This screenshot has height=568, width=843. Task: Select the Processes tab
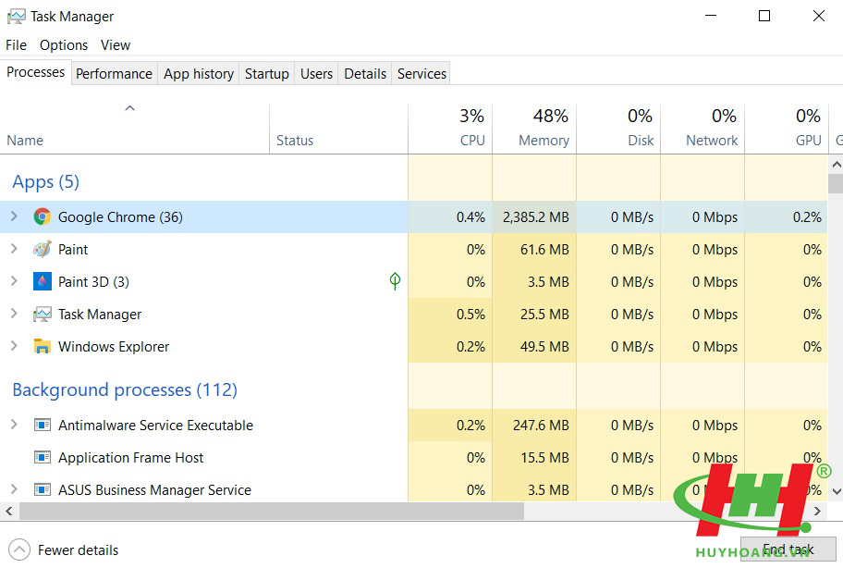click(x=35, y=72)
